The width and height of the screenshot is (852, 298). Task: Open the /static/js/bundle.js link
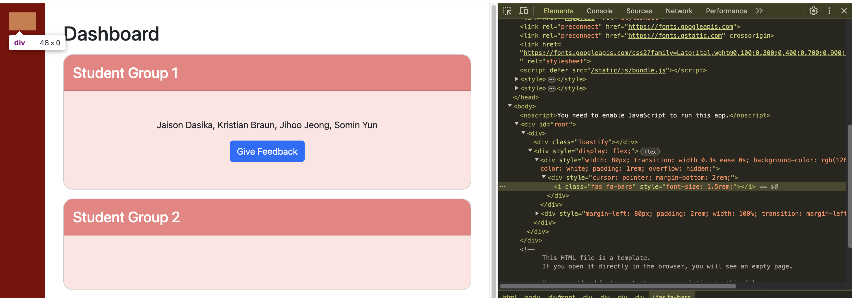(628, 70)
